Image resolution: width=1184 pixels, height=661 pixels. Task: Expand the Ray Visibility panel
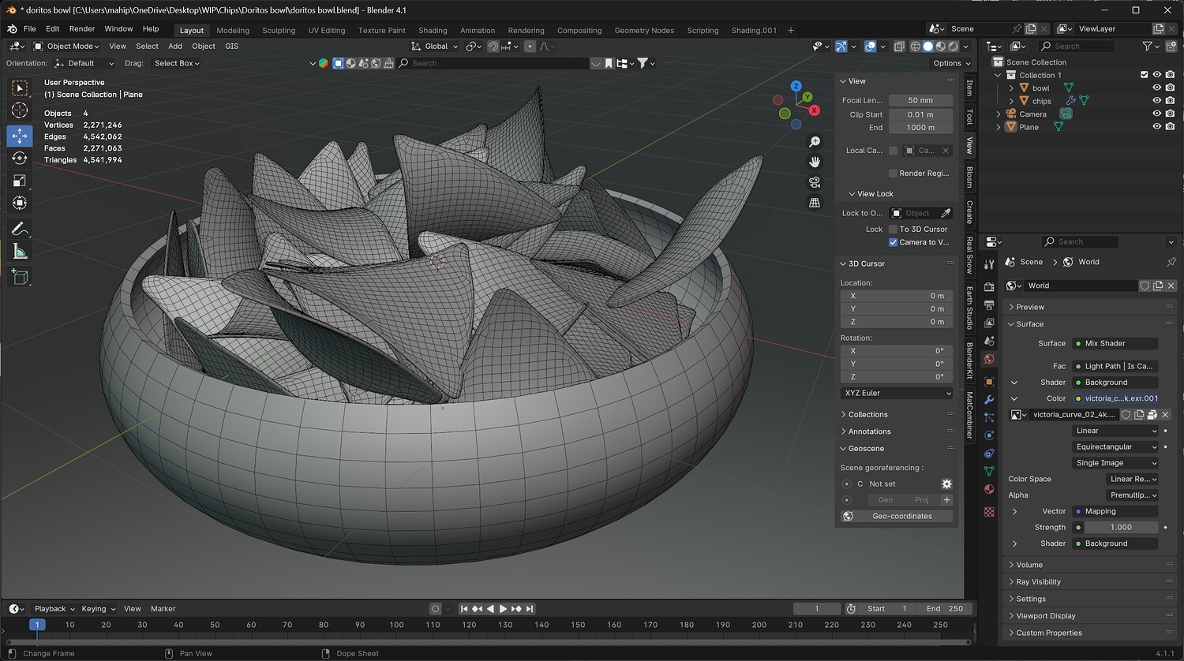[x=1038, y=582]
